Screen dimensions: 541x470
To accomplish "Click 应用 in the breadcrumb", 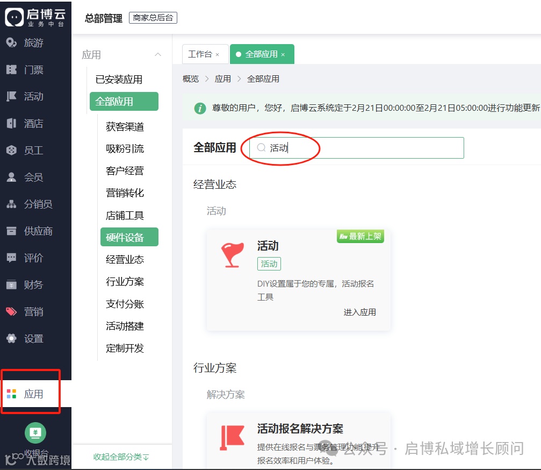I will 223,79.
